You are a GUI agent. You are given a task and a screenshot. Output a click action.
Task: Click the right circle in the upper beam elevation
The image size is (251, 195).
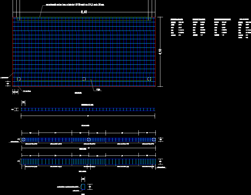[154, 140]
